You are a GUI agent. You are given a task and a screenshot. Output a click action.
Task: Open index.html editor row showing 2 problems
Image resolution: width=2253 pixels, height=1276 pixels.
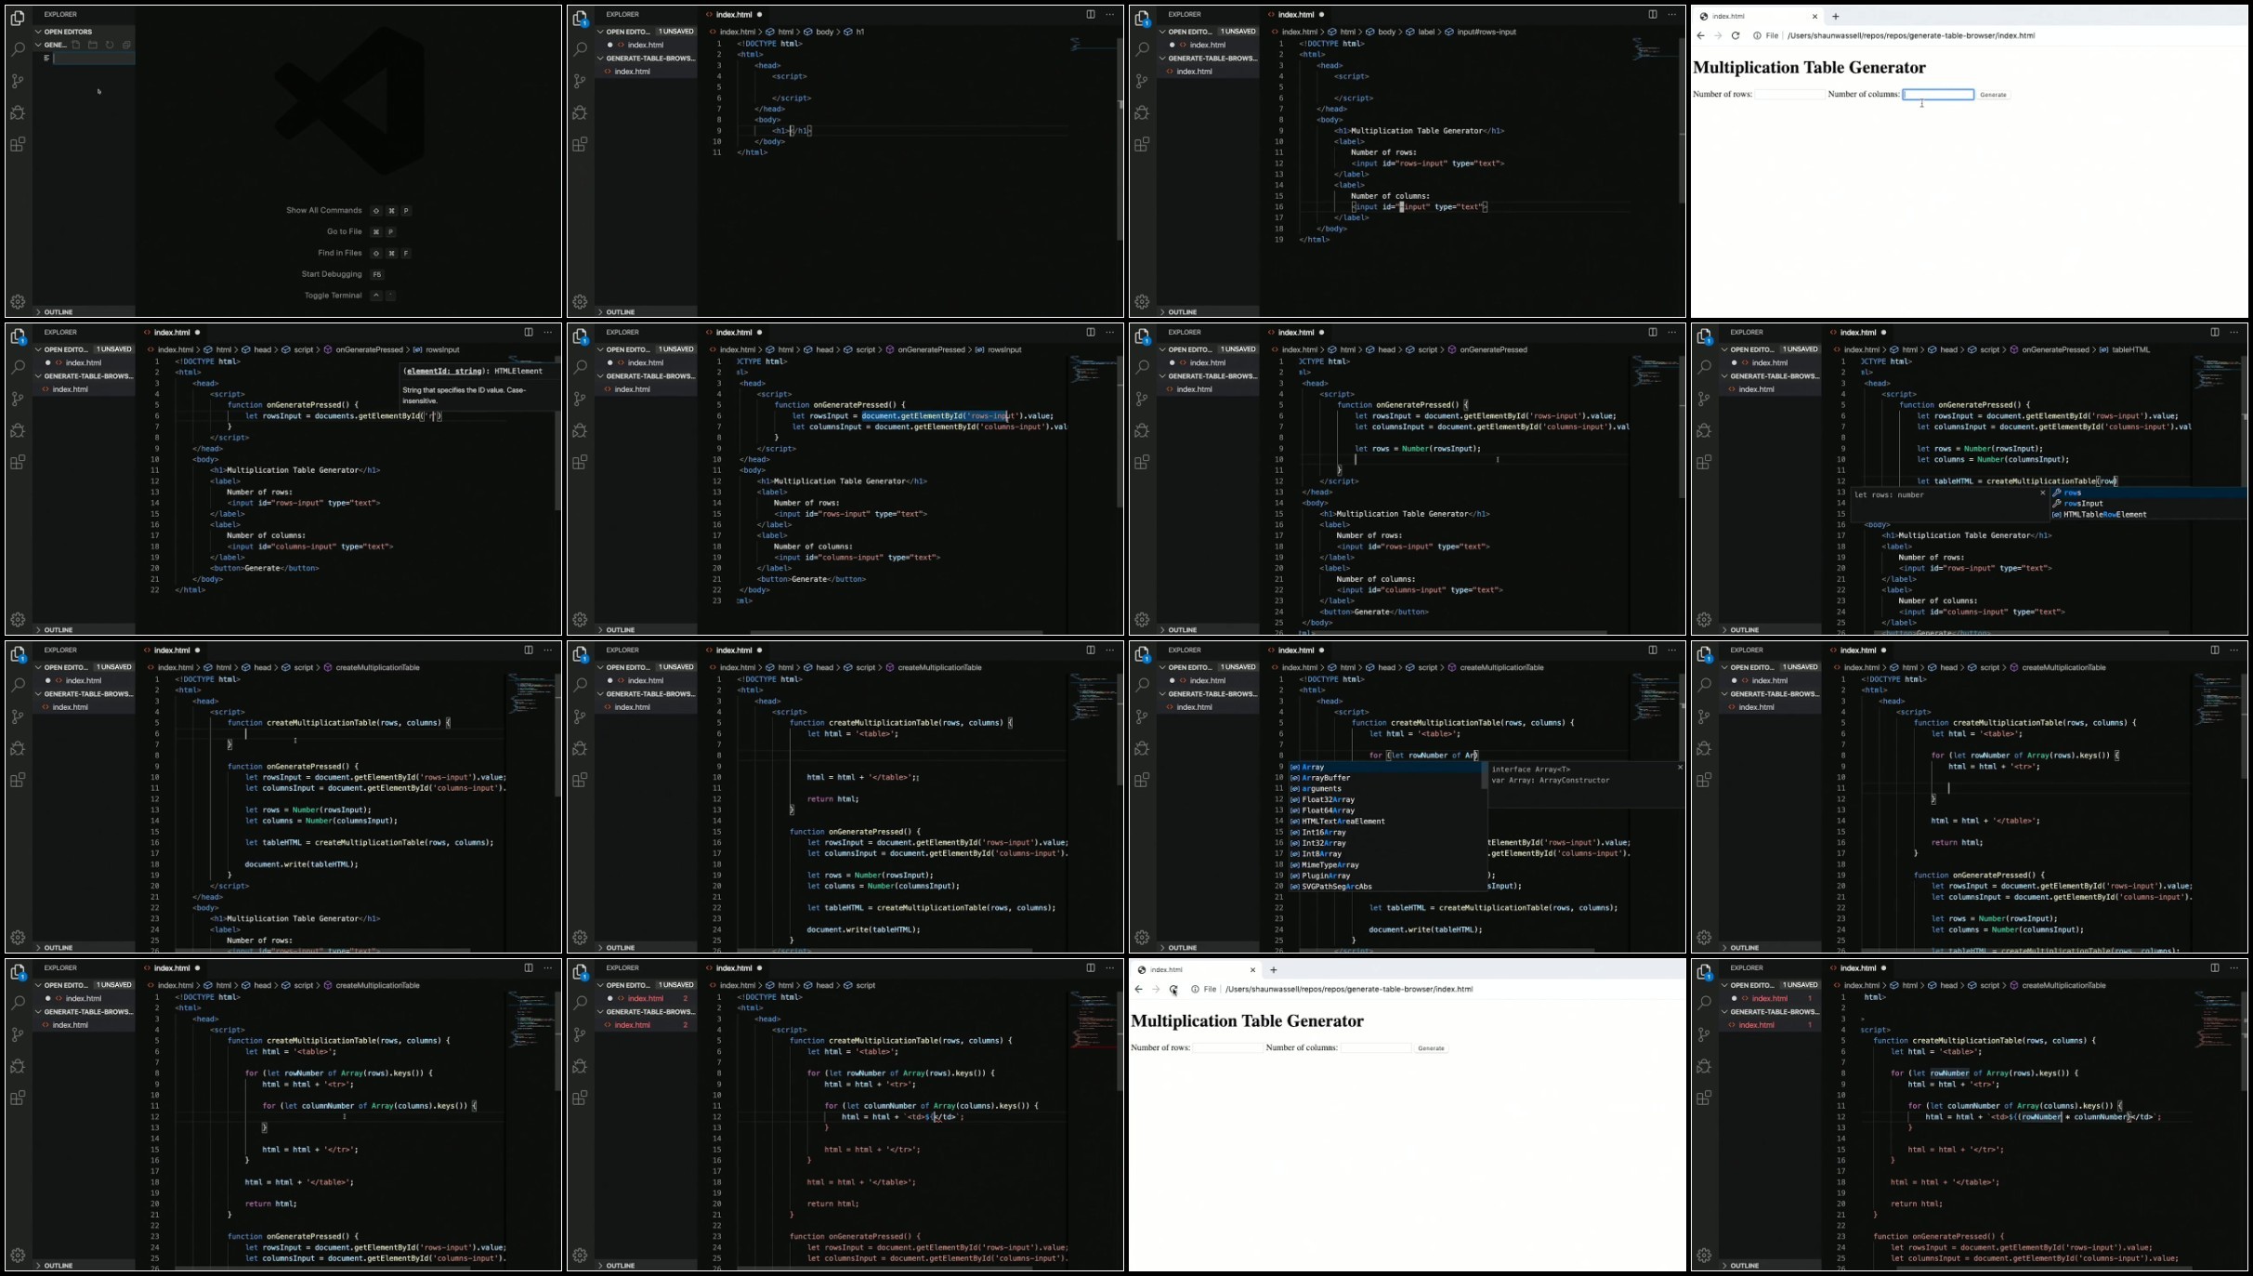(646, 999)
